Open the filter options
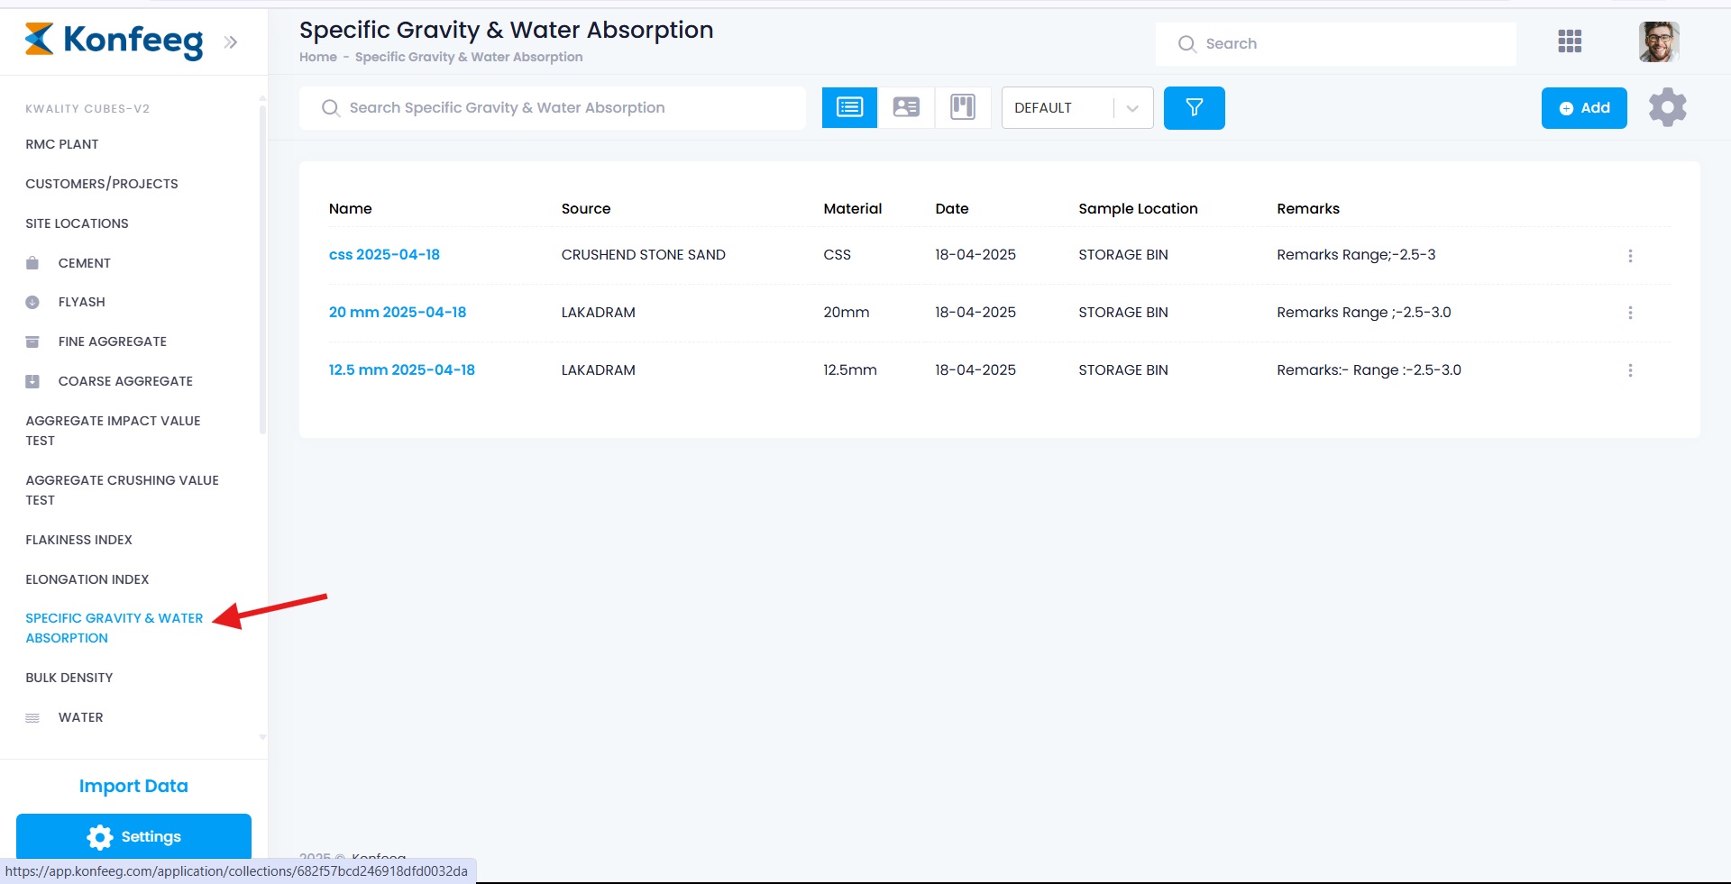1731x884 pixels. (x=1194, y=108)
